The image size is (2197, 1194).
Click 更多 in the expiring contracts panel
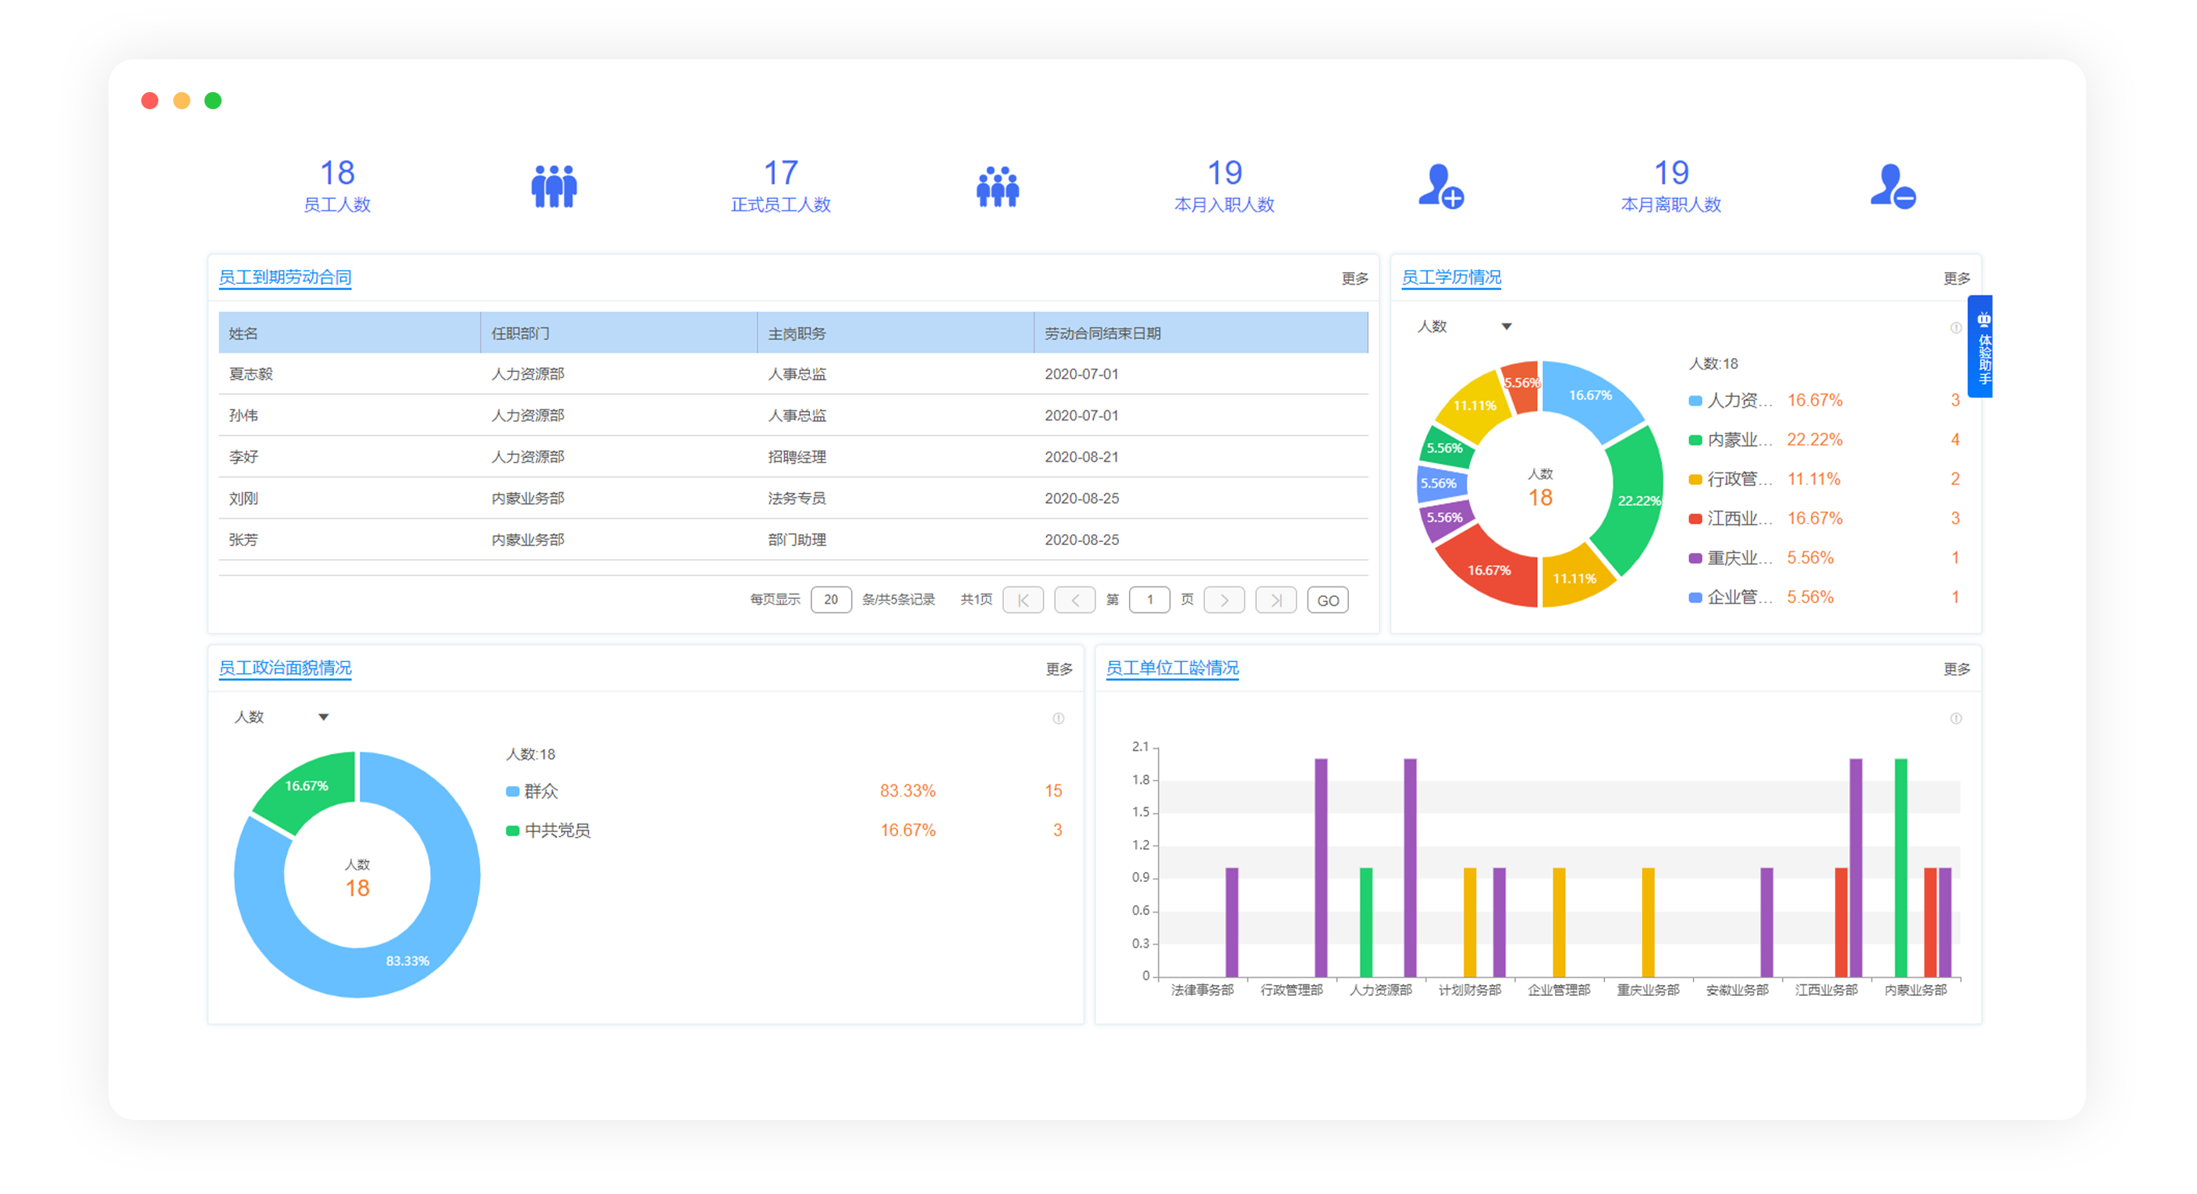[x=1354, y=278]
